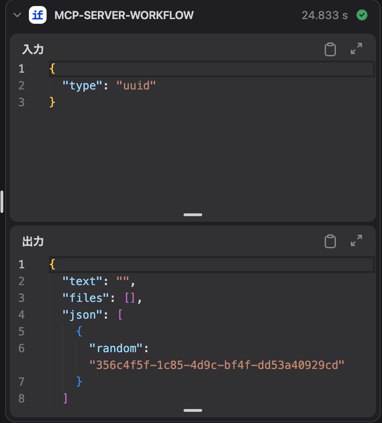The image size is (382, 423).
Task: Grab the 出力 panel bottom resize handle
Action: tap(193, 410)
